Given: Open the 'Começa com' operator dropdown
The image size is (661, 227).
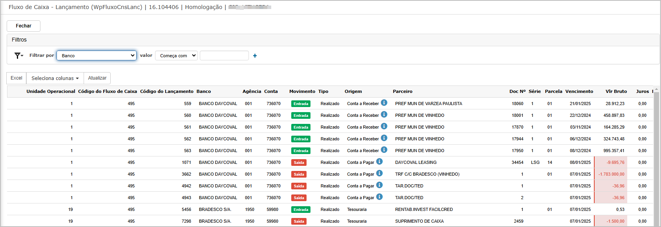Looking at the screenshot, I should (x=176, y=56).
